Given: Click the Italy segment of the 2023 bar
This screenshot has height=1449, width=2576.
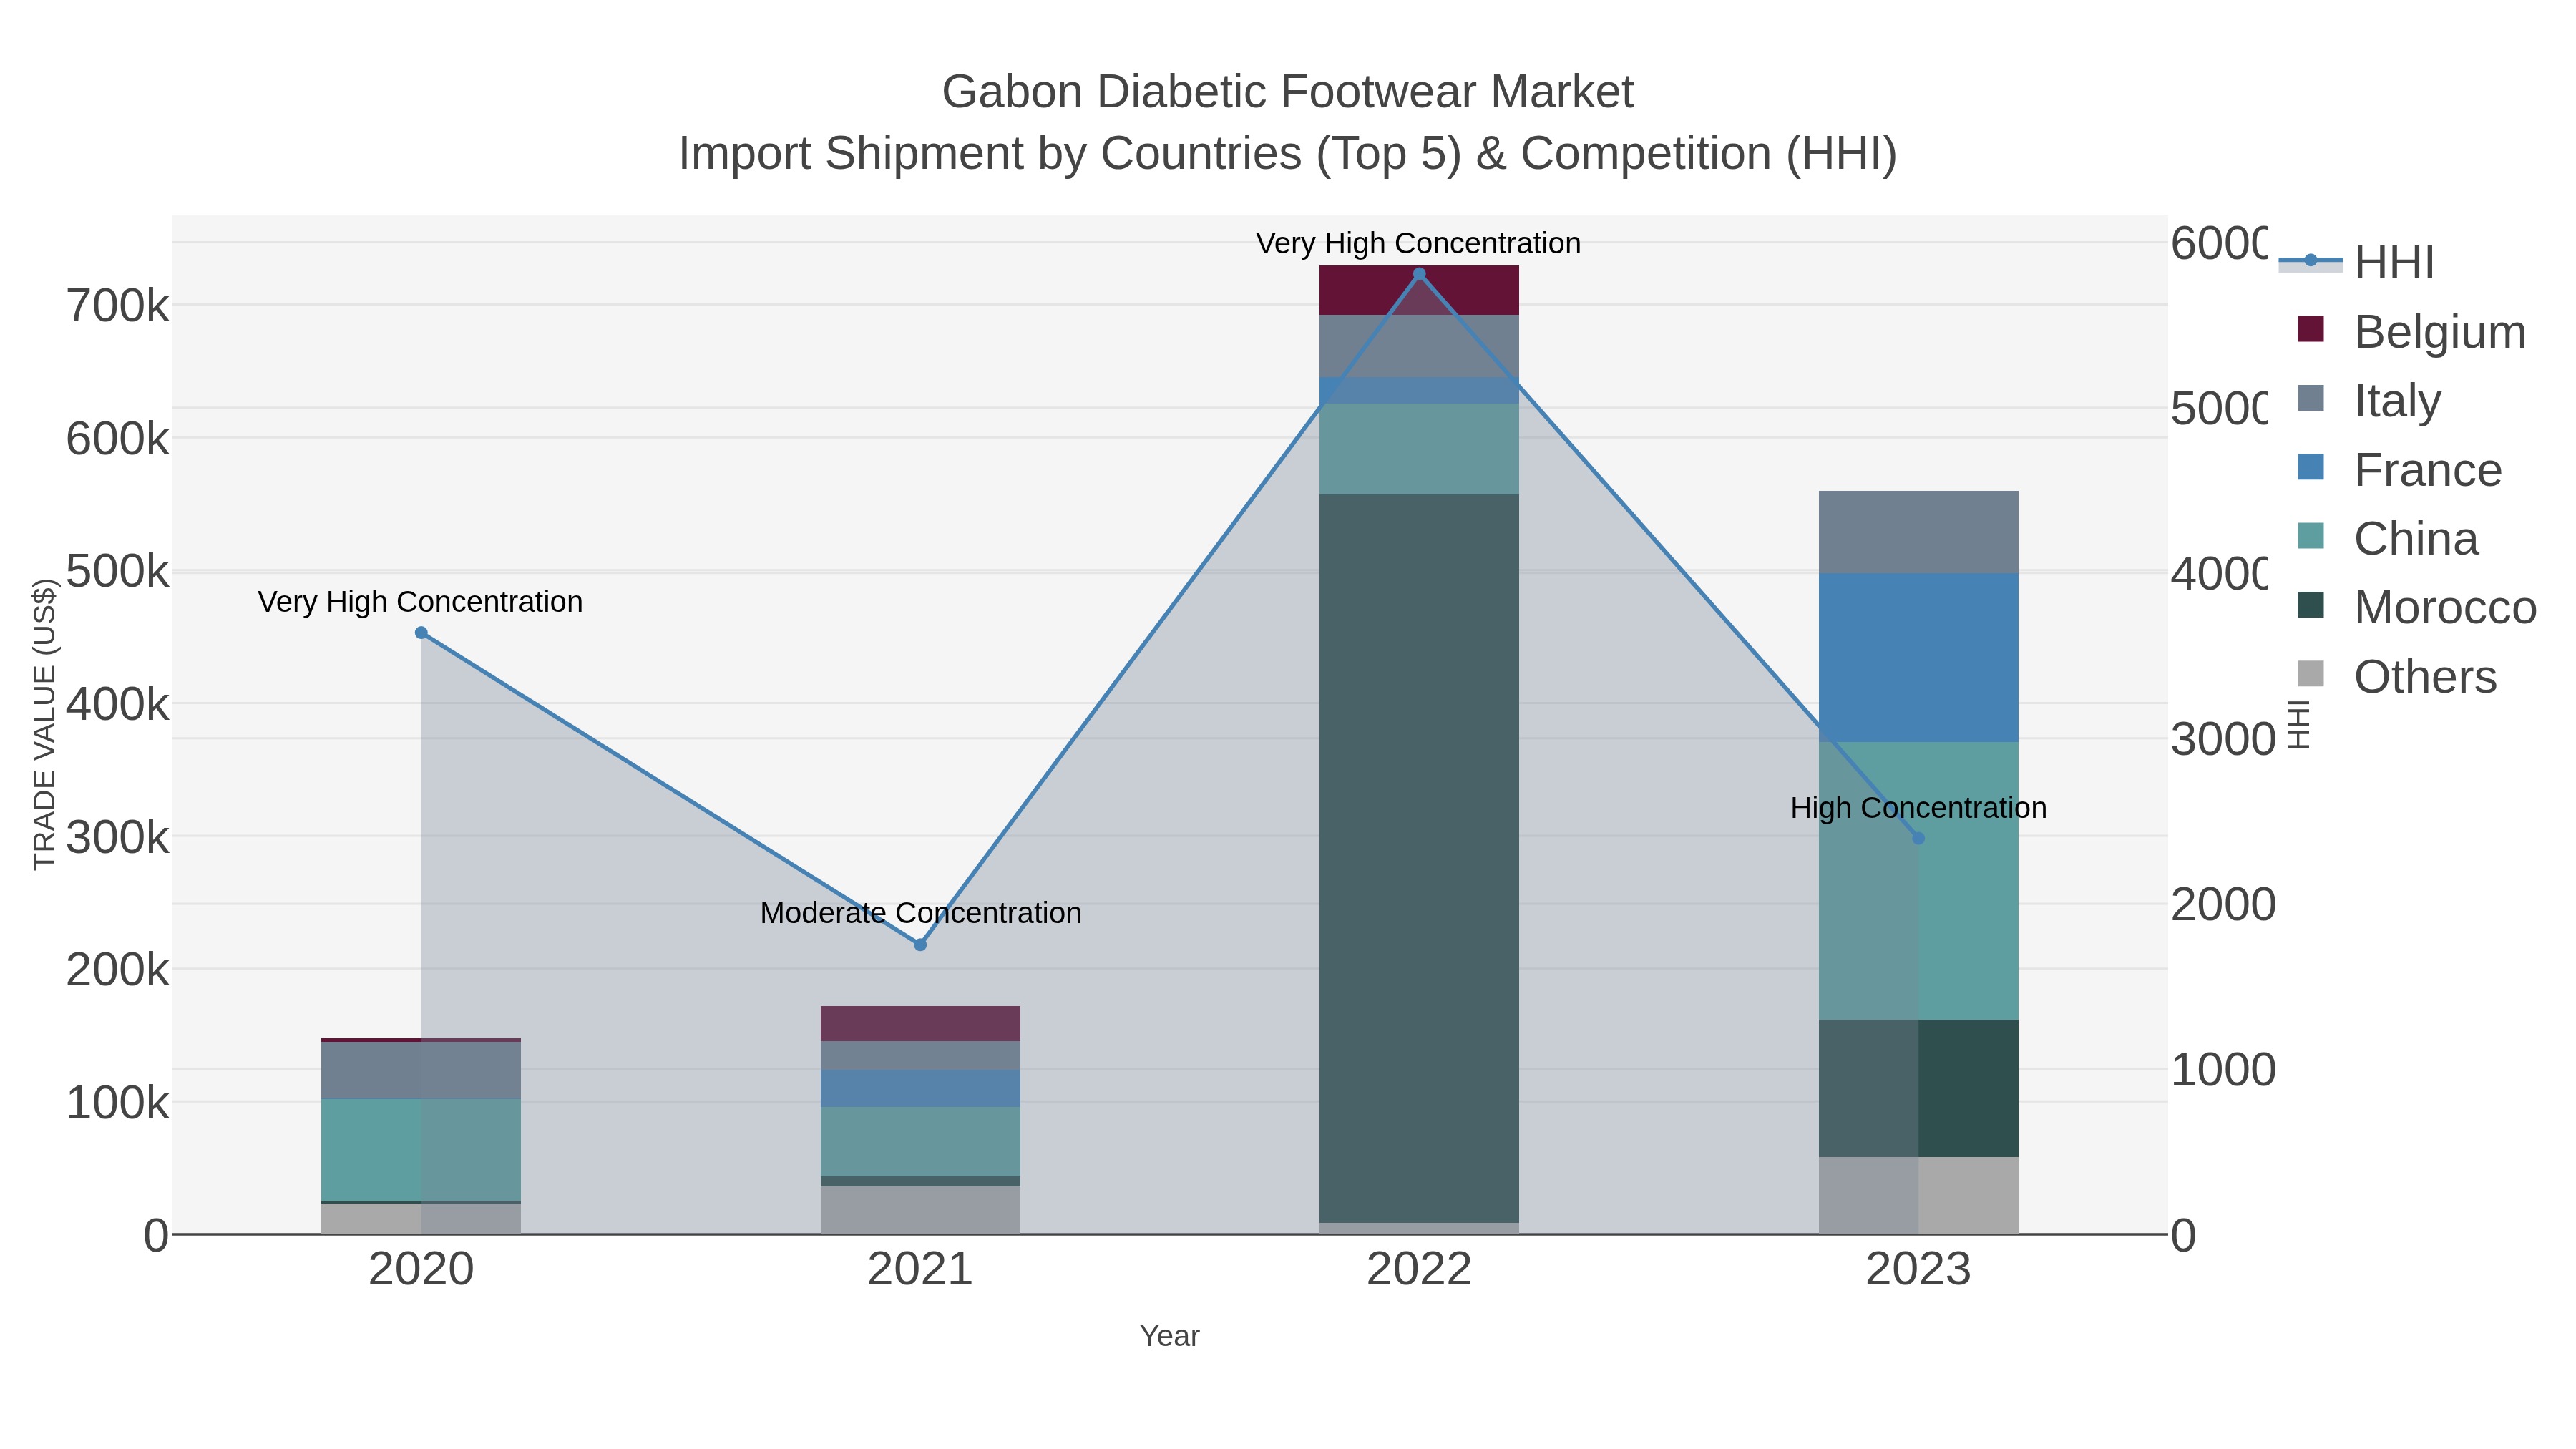Looking at the screenshot, I should point(1918,532).
